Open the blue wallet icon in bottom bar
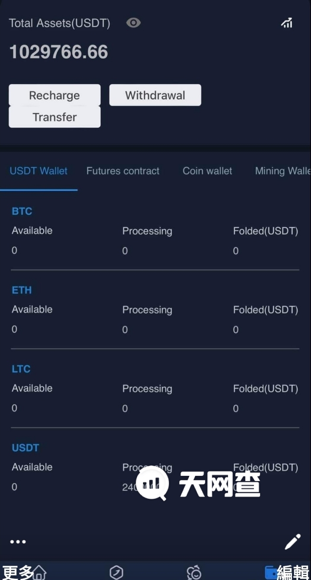This screenshot has width=311, height=580. tap(271, 572)
